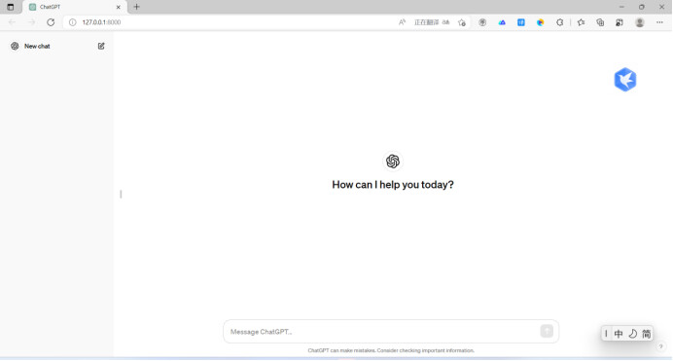Click the question mark help button
Image resolution: width=673 pixels, height=361 pixels.
[661, 346]
